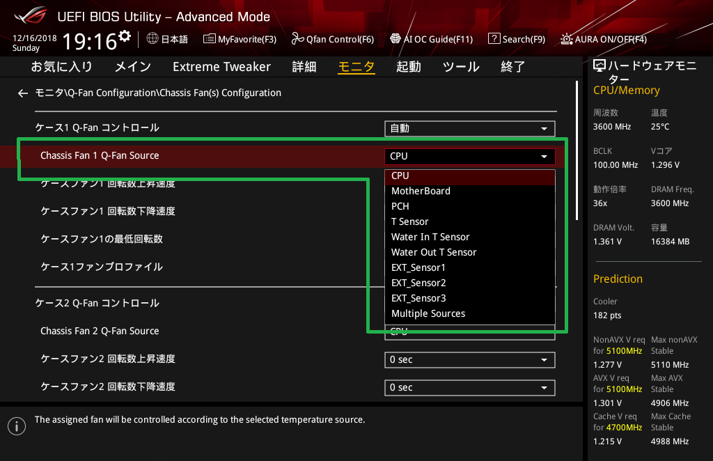The width and height of the screenshot is (713, 461).
Task: Click 16384 MB capacity value
Action: tap(671, 242)
